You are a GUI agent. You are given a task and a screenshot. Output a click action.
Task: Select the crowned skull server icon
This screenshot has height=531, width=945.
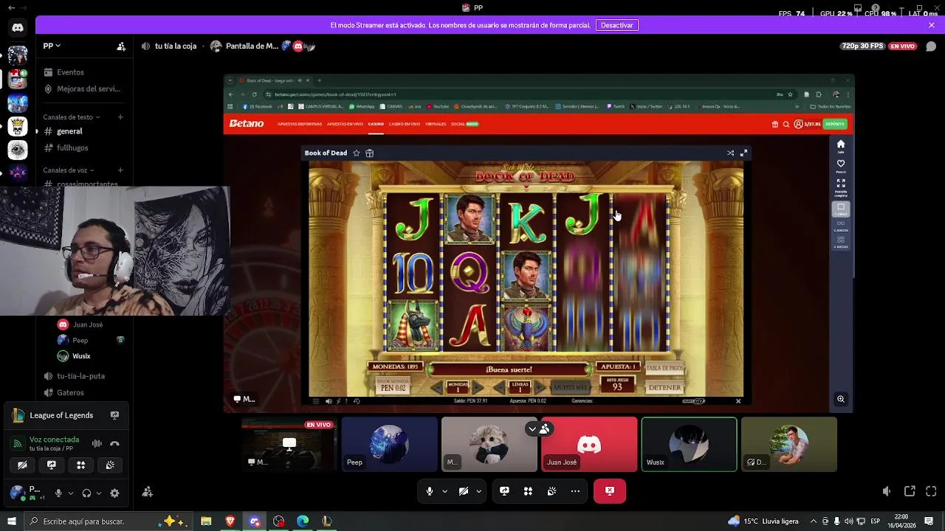18,126
